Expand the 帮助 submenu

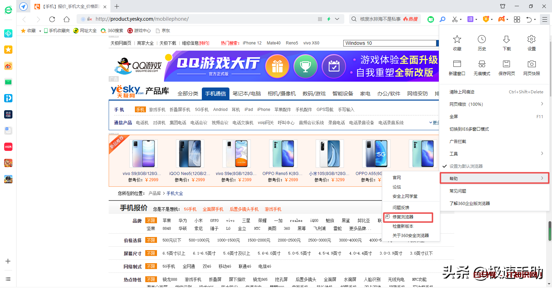pos(495,178)
